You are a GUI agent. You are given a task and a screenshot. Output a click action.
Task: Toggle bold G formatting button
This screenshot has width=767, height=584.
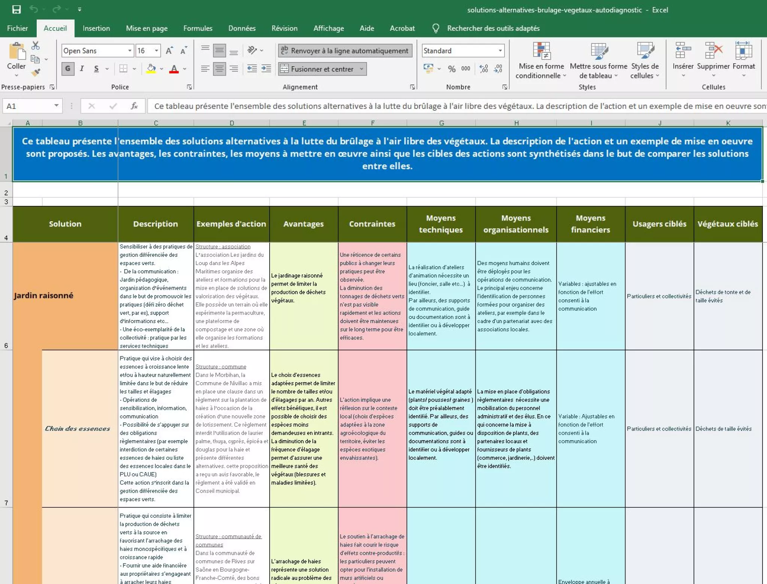tap(68, 69)
